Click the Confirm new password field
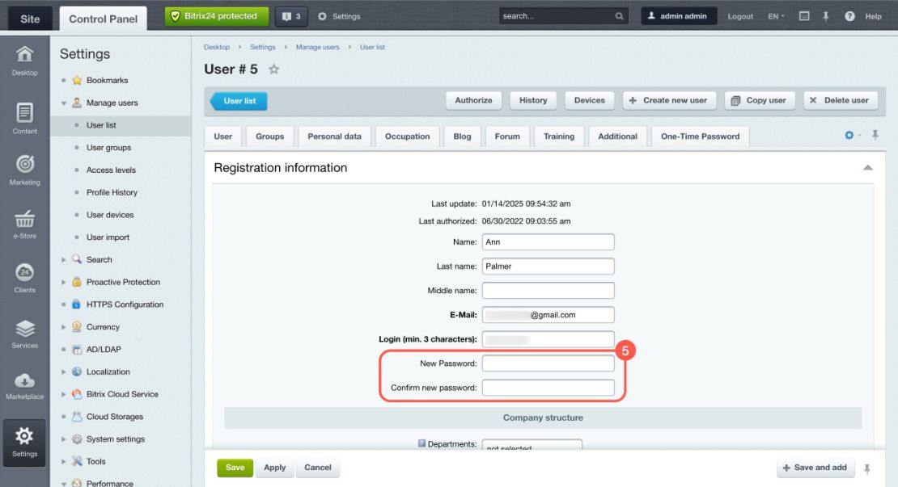This screenshot has height=487, width=898. point(548,388)
